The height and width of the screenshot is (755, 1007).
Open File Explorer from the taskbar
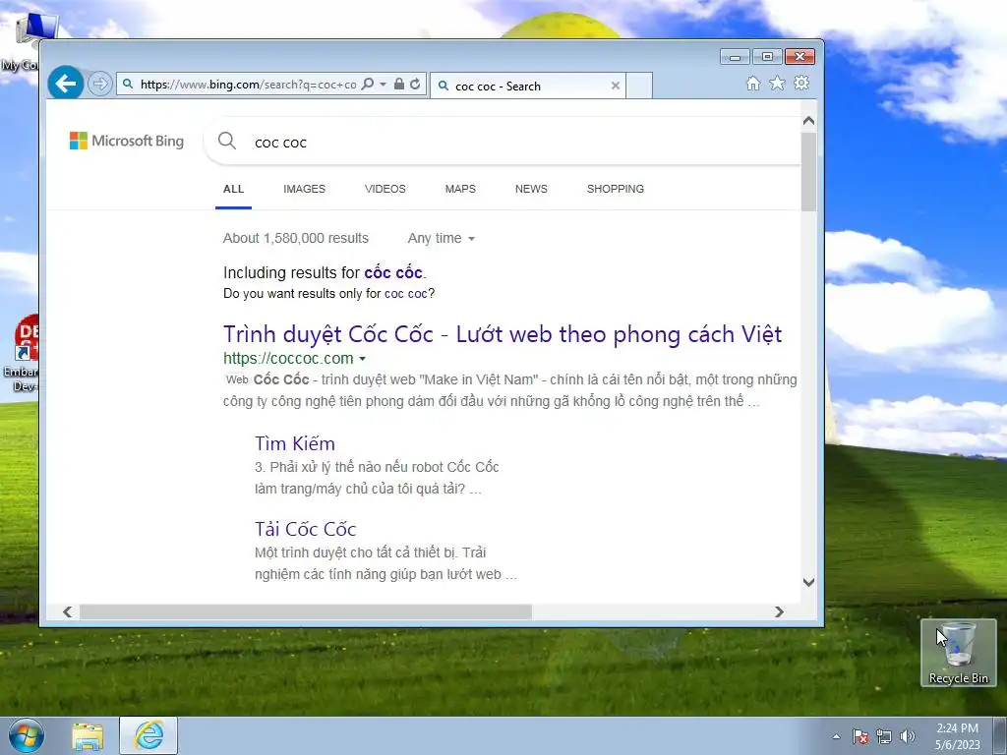88,736
